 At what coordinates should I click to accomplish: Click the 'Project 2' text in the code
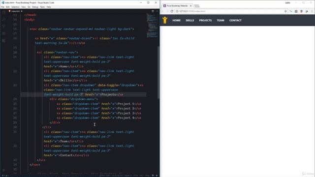coord(126,108)
